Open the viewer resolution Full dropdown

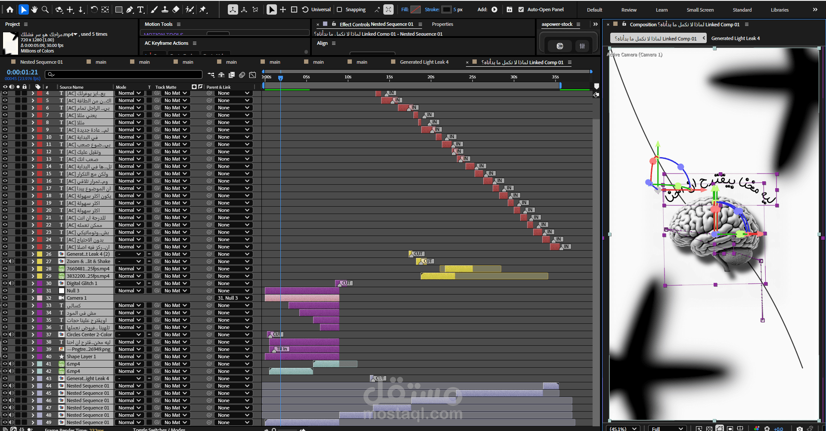coord(667,428)
